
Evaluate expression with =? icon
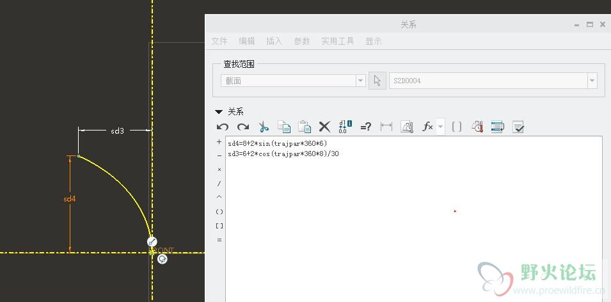pyautogui.click(x=365, y=127)
